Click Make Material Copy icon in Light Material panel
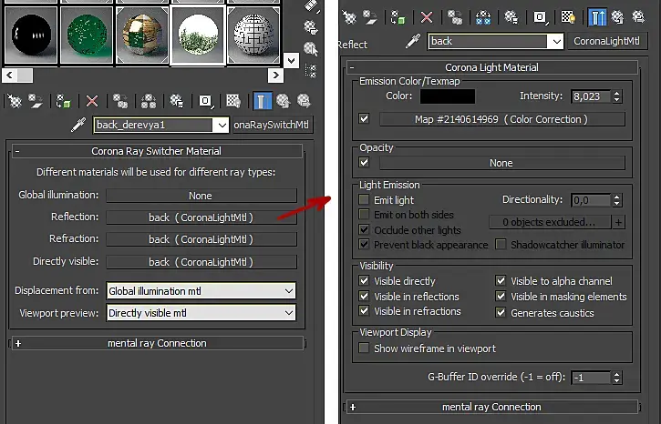 455,17
